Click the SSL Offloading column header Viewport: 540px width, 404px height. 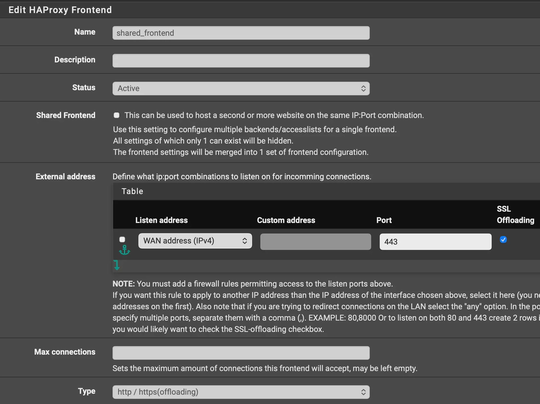[x=515, y=213]
